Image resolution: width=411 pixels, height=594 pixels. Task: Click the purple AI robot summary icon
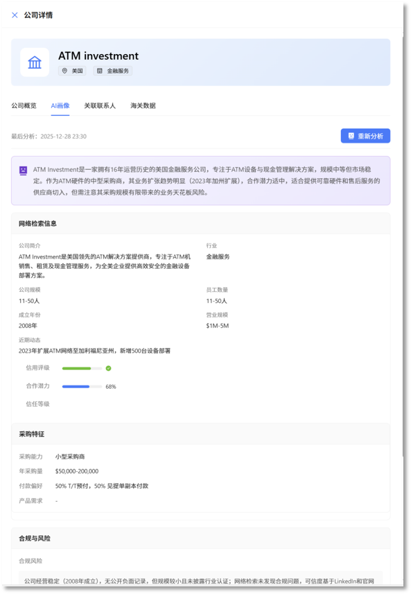[x=24, y=171]
